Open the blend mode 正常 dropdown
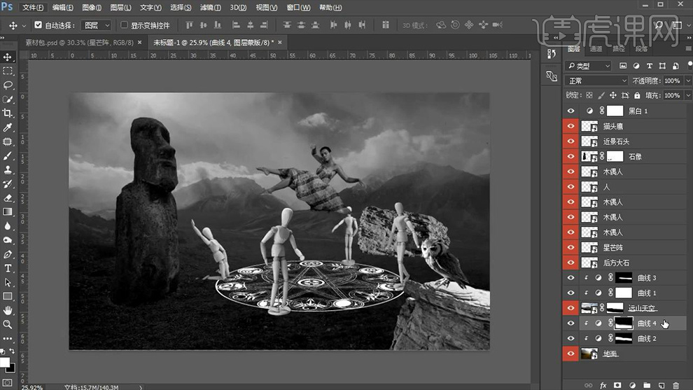Screen dimensions: 693x390 pyautogui.click(x=596, y=81)
